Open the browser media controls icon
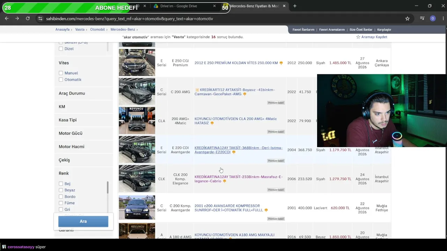Viewport: 447px width, 251px height. [422, 18]
